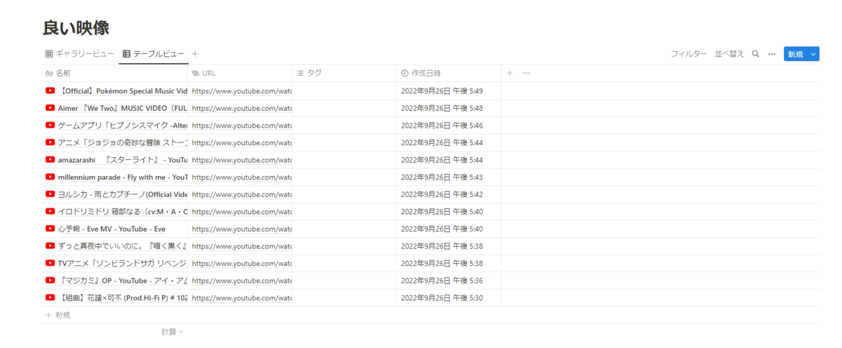Viewport: 842px width, 348px height.
Task: Expand the 計算 calculate dropdown
Action: click(x=172, y=332)
